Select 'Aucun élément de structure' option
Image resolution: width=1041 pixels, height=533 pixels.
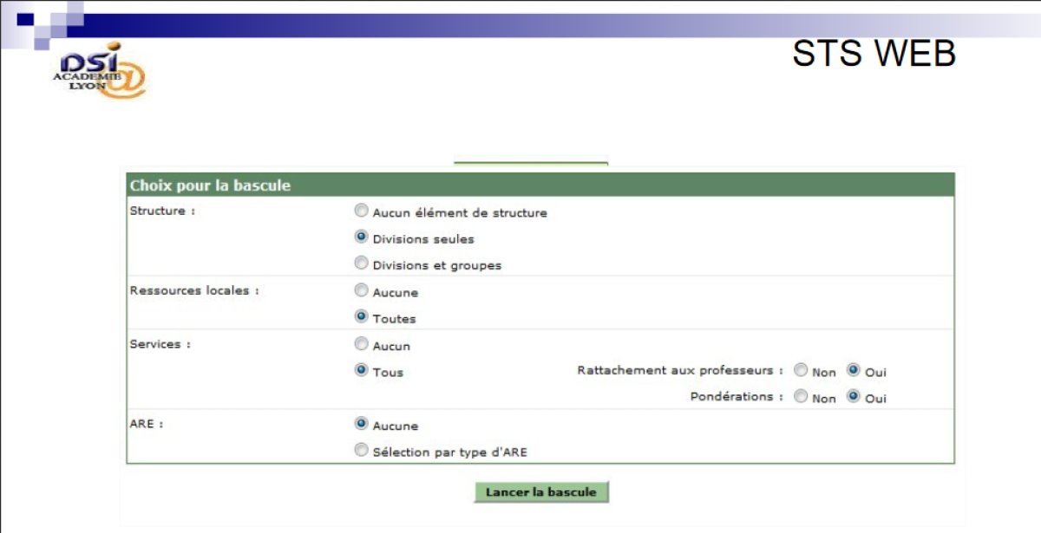coord(362,211)
